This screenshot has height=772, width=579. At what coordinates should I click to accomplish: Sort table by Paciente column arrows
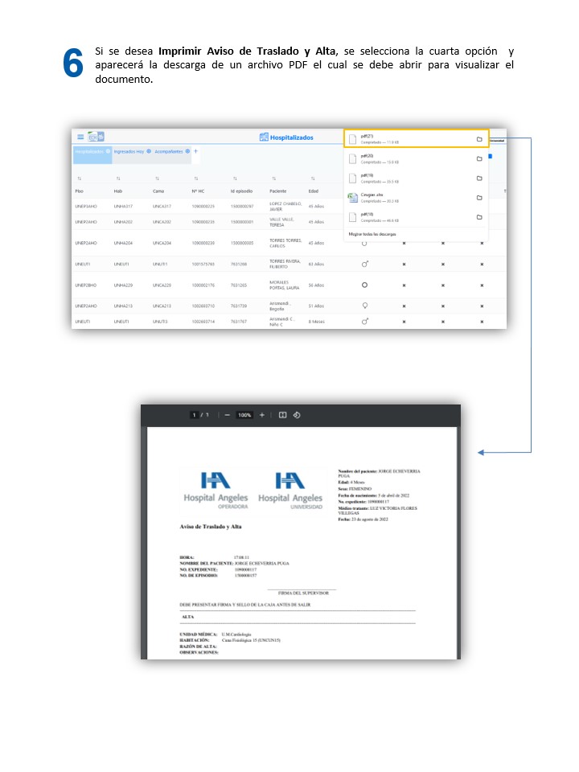(x=273, y=179)
